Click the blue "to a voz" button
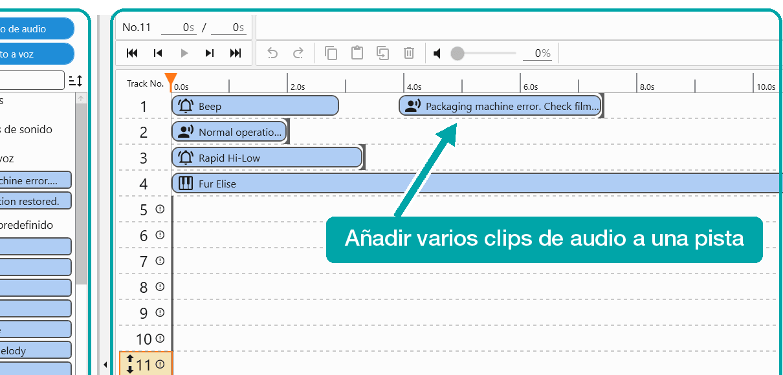The height and width of the screenshot is (375, 783). point(37,54)
